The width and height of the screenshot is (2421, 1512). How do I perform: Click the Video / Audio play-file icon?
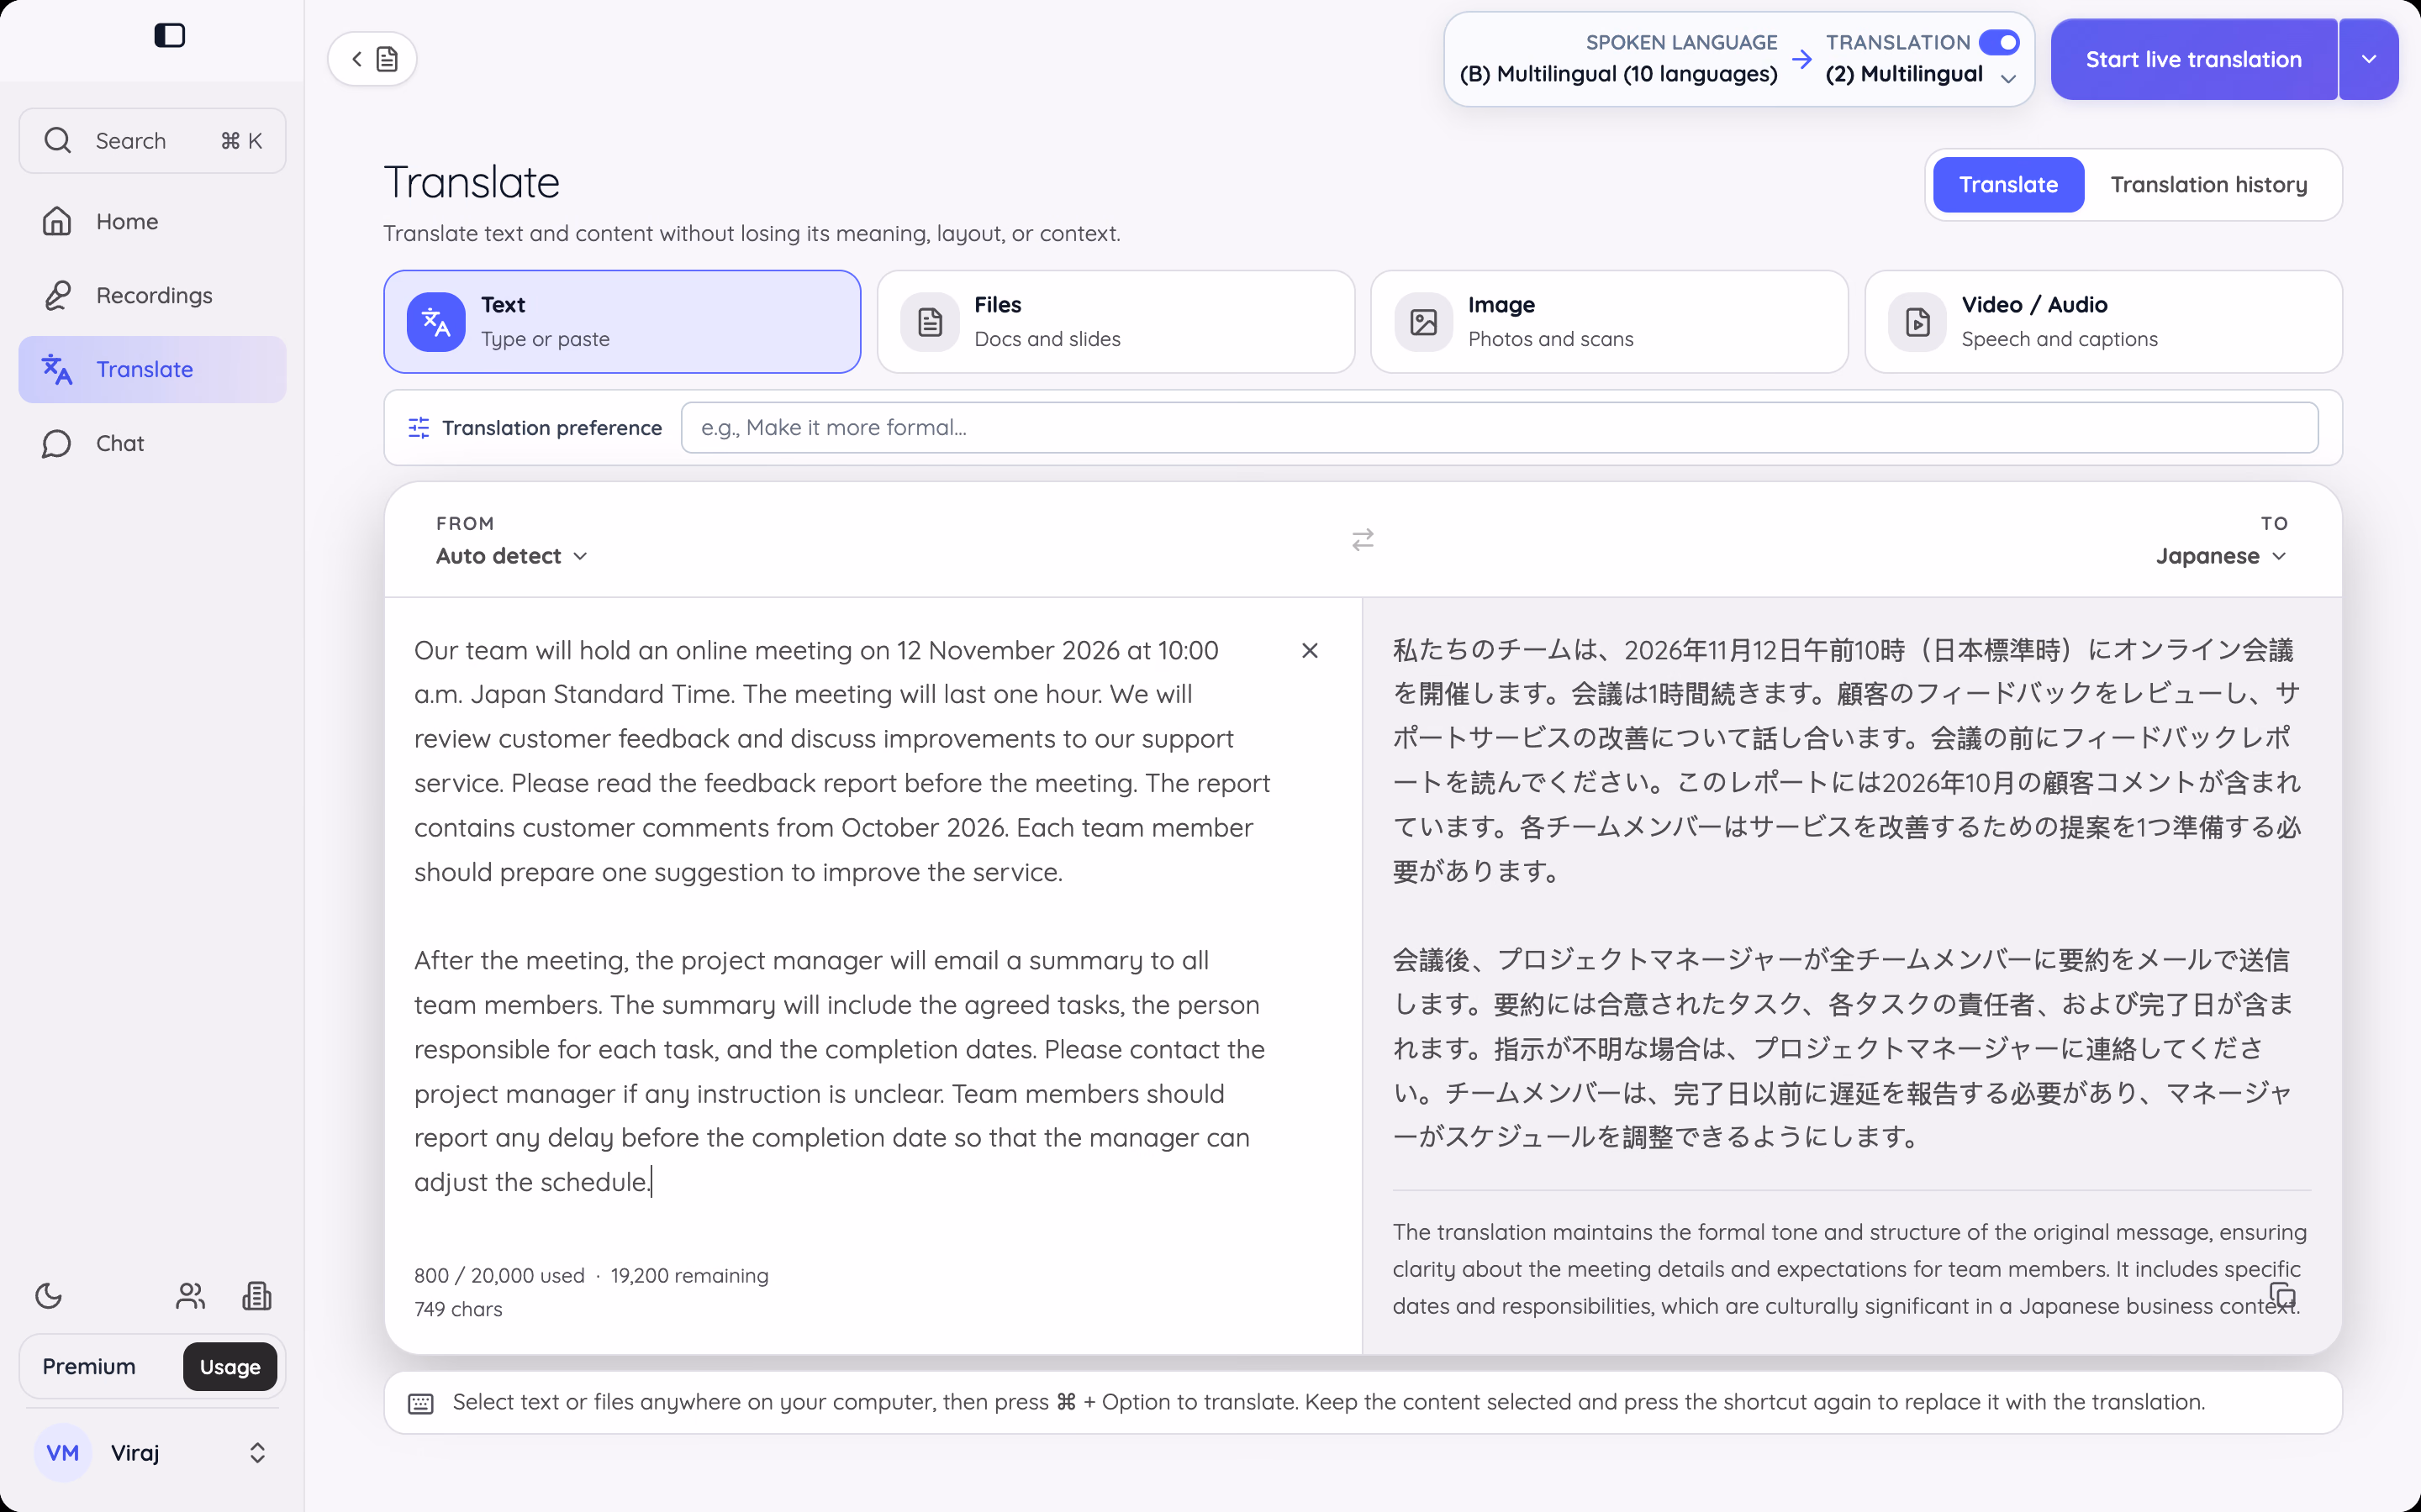pos(1917,322)
